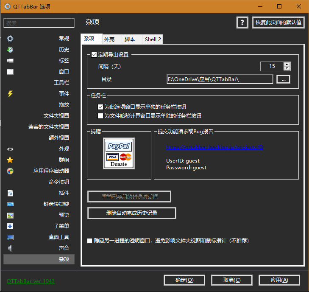Open the QTTabBar ver 1043 link
The image size is (309, 292).
31,281
